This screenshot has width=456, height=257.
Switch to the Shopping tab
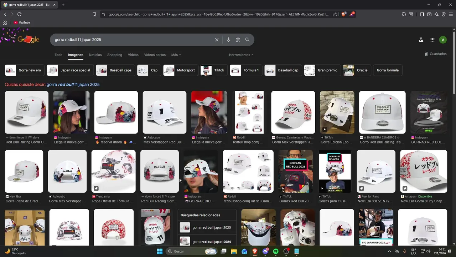click(115, 55)
